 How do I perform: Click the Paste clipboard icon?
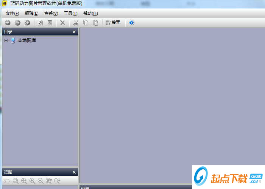95,23
